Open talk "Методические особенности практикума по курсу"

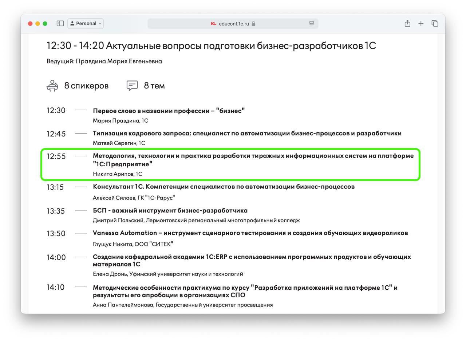[x=245, y=291]
